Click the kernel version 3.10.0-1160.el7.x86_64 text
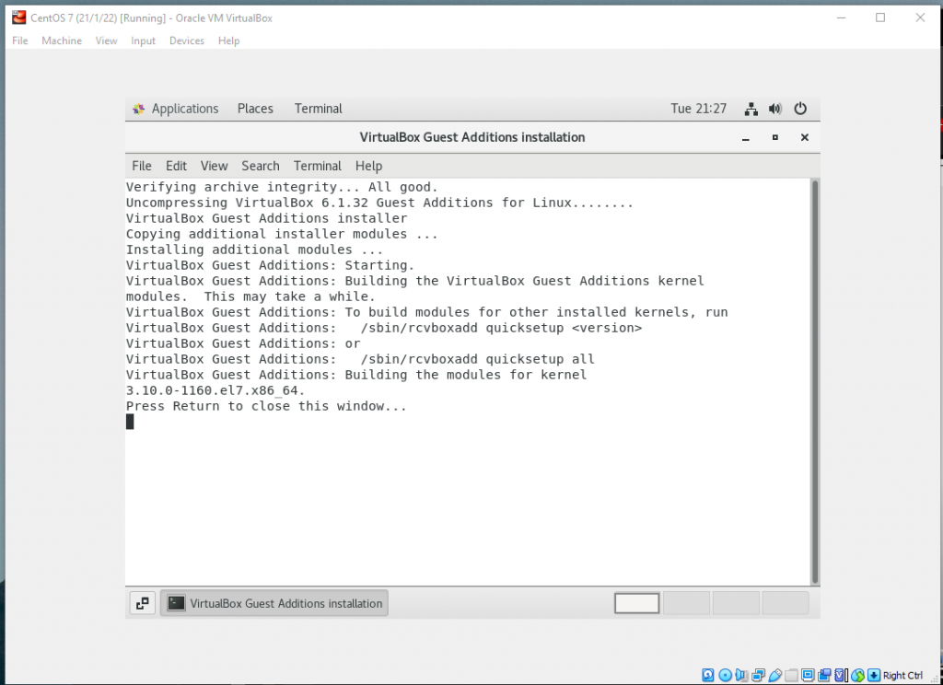 (x=215, y=390)
